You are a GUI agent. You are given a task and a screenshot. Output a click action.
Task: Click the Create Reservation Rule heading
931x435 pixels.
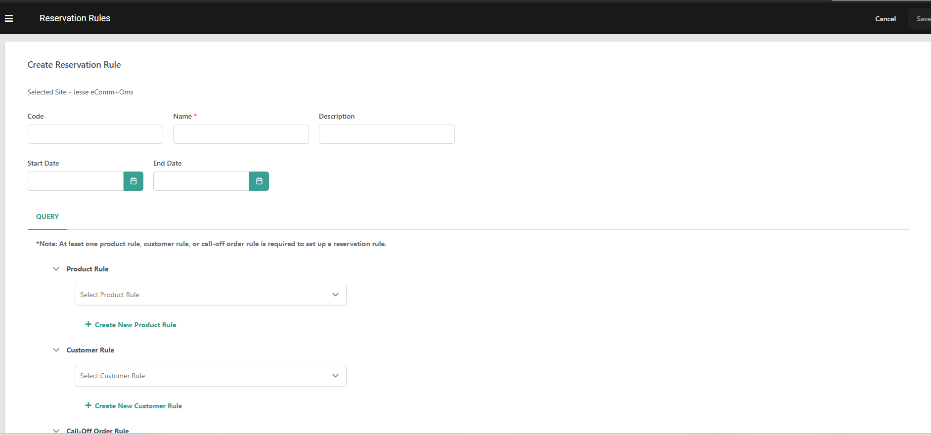pyautogui.click(x=74, y=65)
